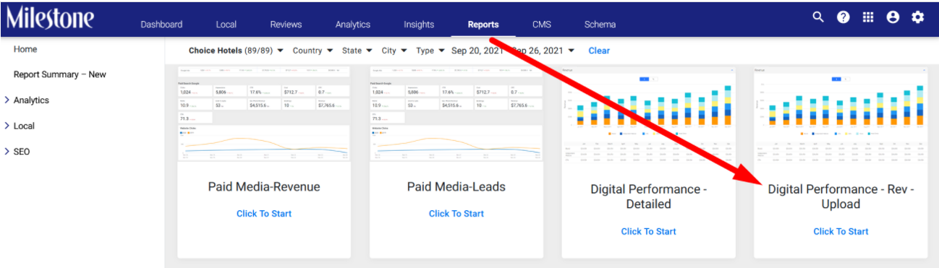Screen dimensions: 939x268
Task: Open the Country filter dropdown
Action: [x=313, y=51]
